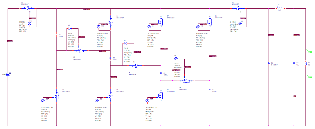Click the 1000u value of C4
Viewport: 315px width, 129px height.
point(214,91)
